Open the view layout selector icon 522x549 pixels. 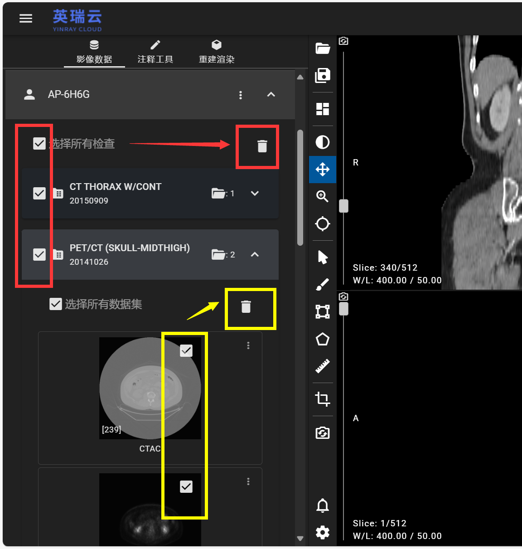point(323,109)
